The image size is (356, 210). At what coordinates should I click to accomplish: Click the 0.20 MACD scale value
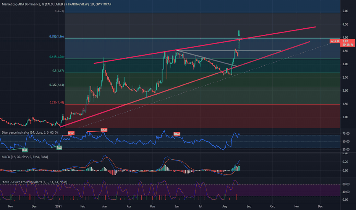pyautogui.click(x=345, y=162)
